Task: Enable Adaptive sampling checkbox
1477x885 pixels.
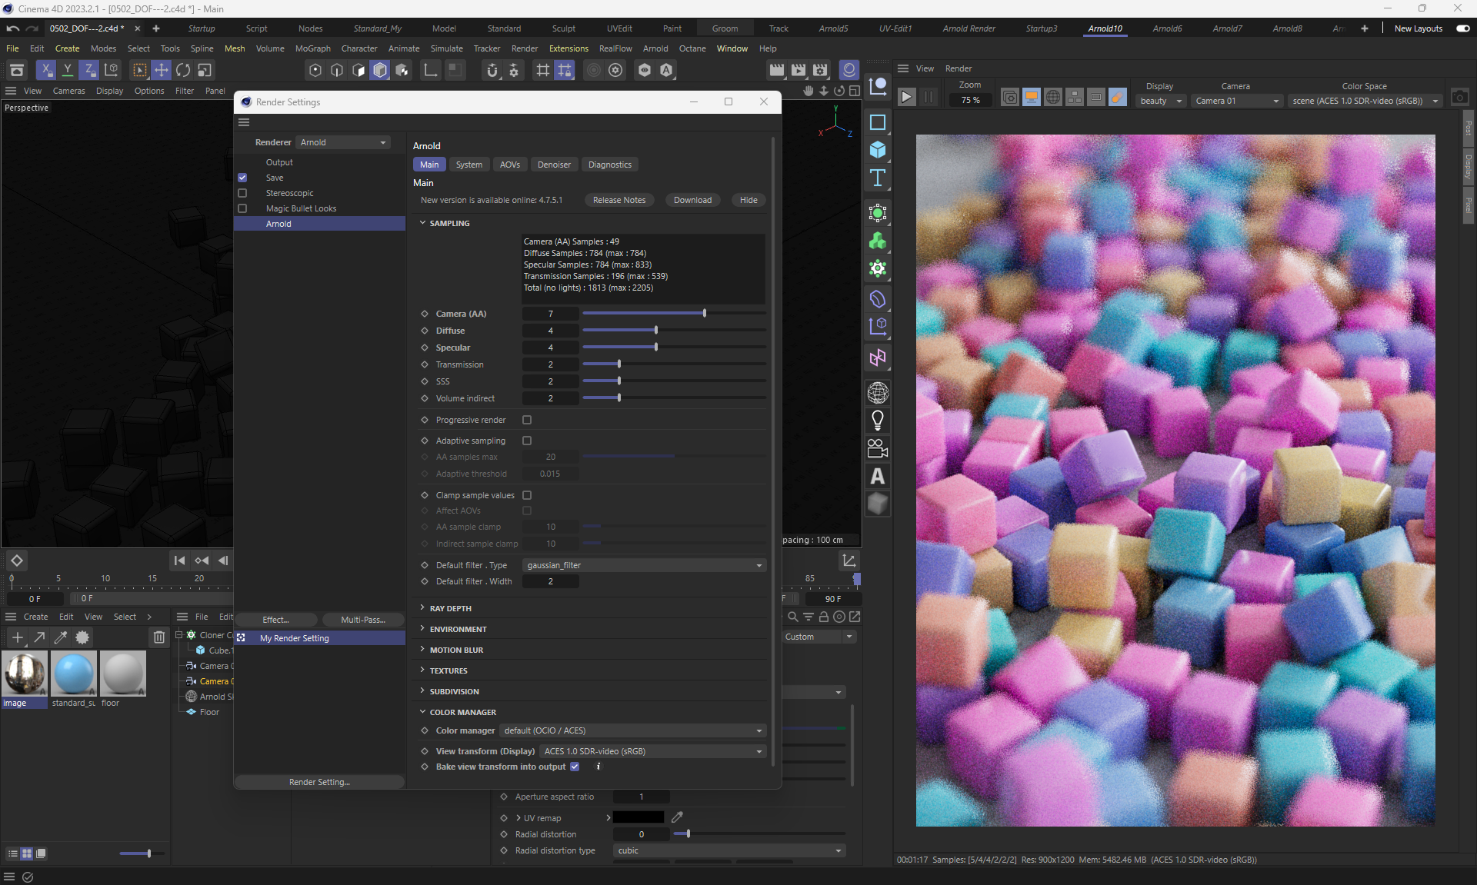Action: point(527,441)
